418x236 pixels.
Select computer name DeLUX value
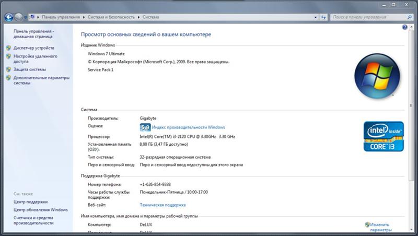[146, 225]
